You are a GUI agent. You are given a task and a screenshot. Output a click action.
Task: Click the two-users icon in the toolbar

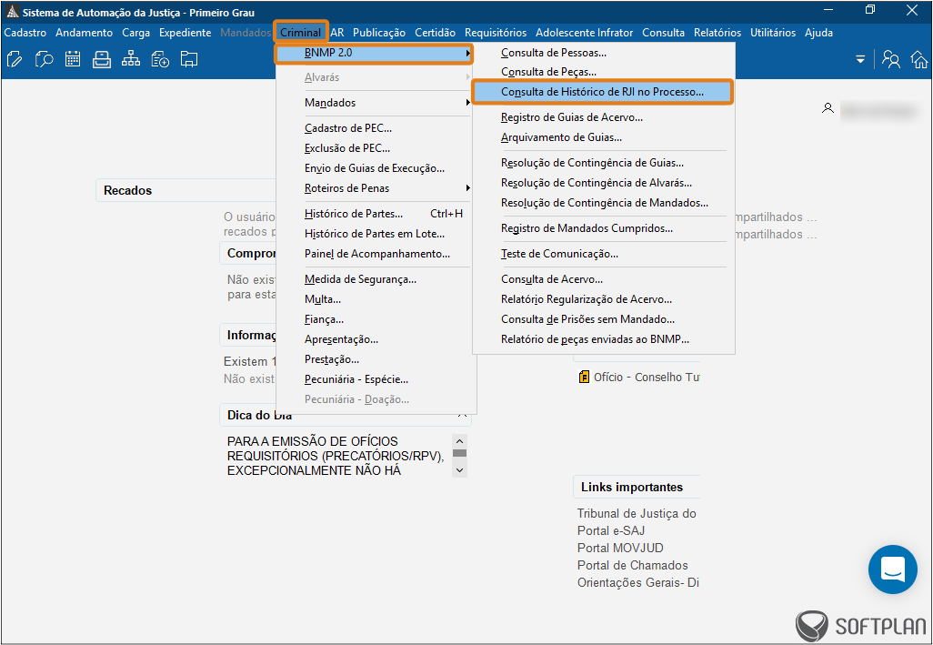(x=891, y=59)
